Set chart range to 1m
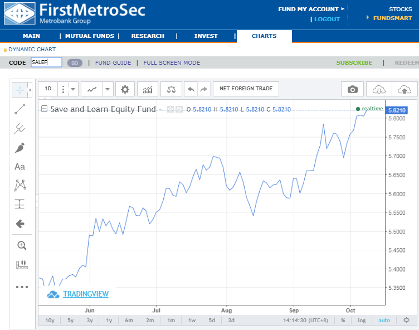This screenshot has height=330, width=419. tap(171, 320)
